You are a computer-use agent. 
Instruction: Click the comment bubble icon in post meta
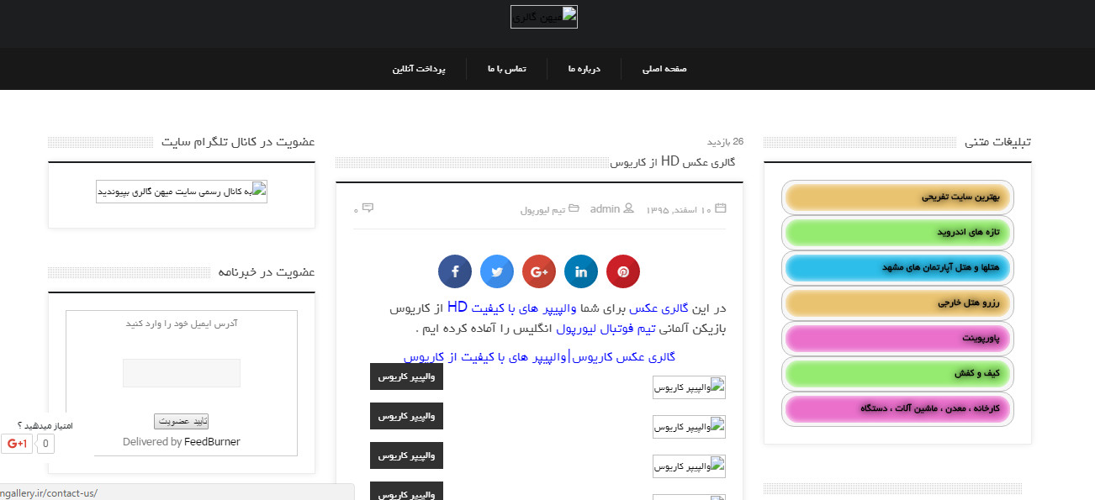[368, 208]
